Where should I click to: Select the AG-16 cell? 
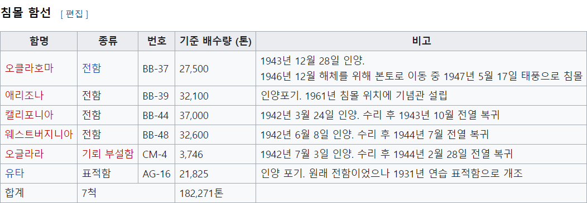[x=156, y=174]
